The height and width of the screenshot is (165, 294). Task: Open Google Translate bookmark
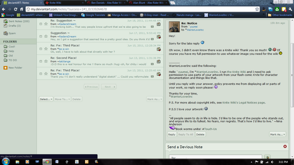pyautogui.click(x=93, y=15)
